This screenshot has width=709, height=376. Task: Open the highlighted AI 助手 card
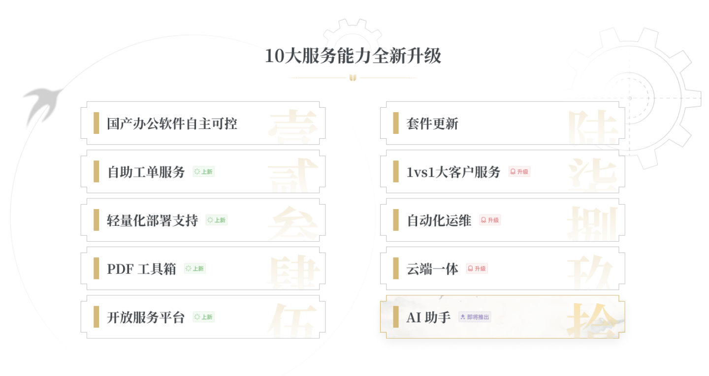tap(502, 316)
